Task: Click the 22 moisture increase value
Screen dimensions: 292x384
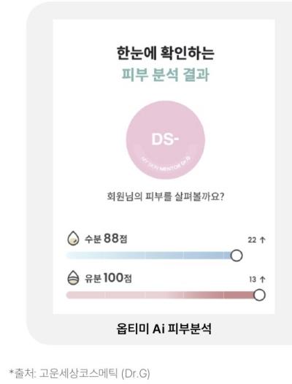Action: pos(252,240)
